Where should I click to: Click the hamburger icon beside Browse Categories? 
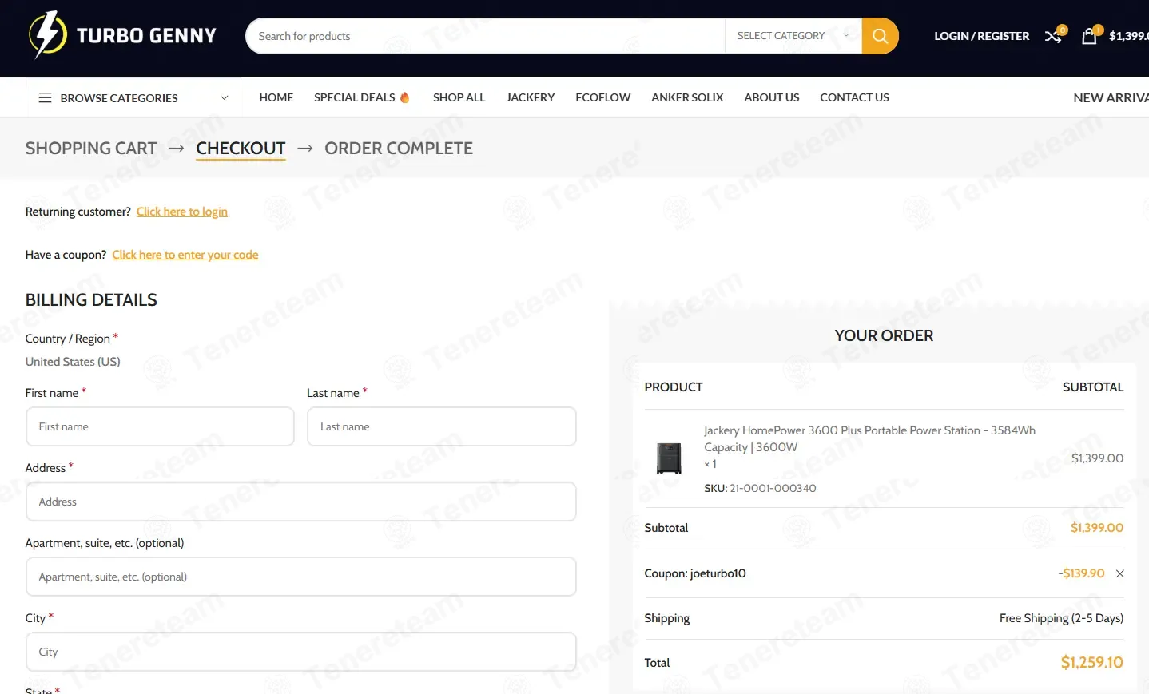click(x=46, y=97)
